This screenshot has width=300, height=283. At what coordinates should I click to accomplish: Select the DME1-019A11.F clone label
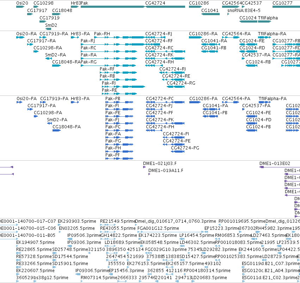click(x=166, y=170)
